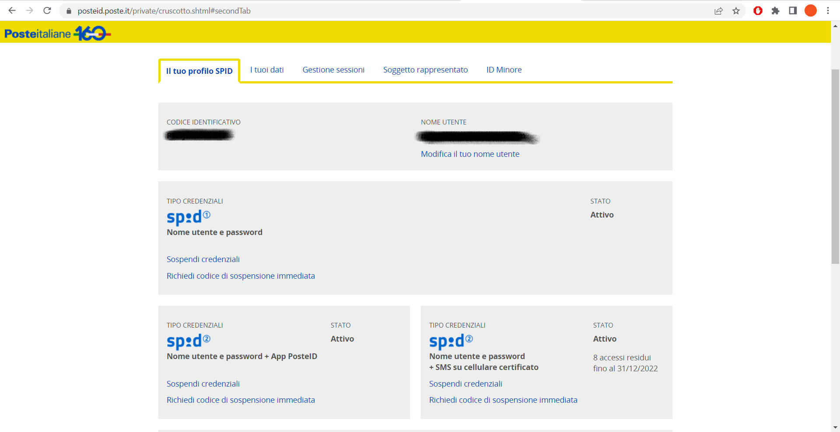Toggle the browser side panel

click(793, 11)
